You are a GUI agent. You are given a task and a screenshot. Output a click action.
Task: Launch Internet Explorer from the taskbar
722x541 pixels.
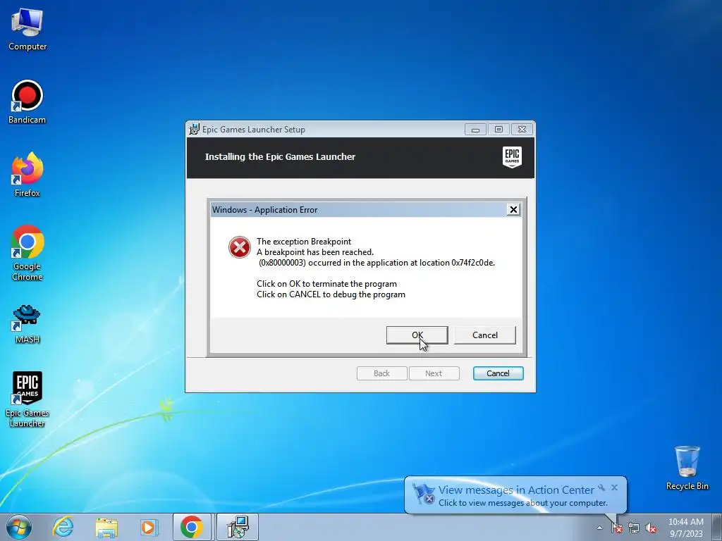(x=63, y=527)
